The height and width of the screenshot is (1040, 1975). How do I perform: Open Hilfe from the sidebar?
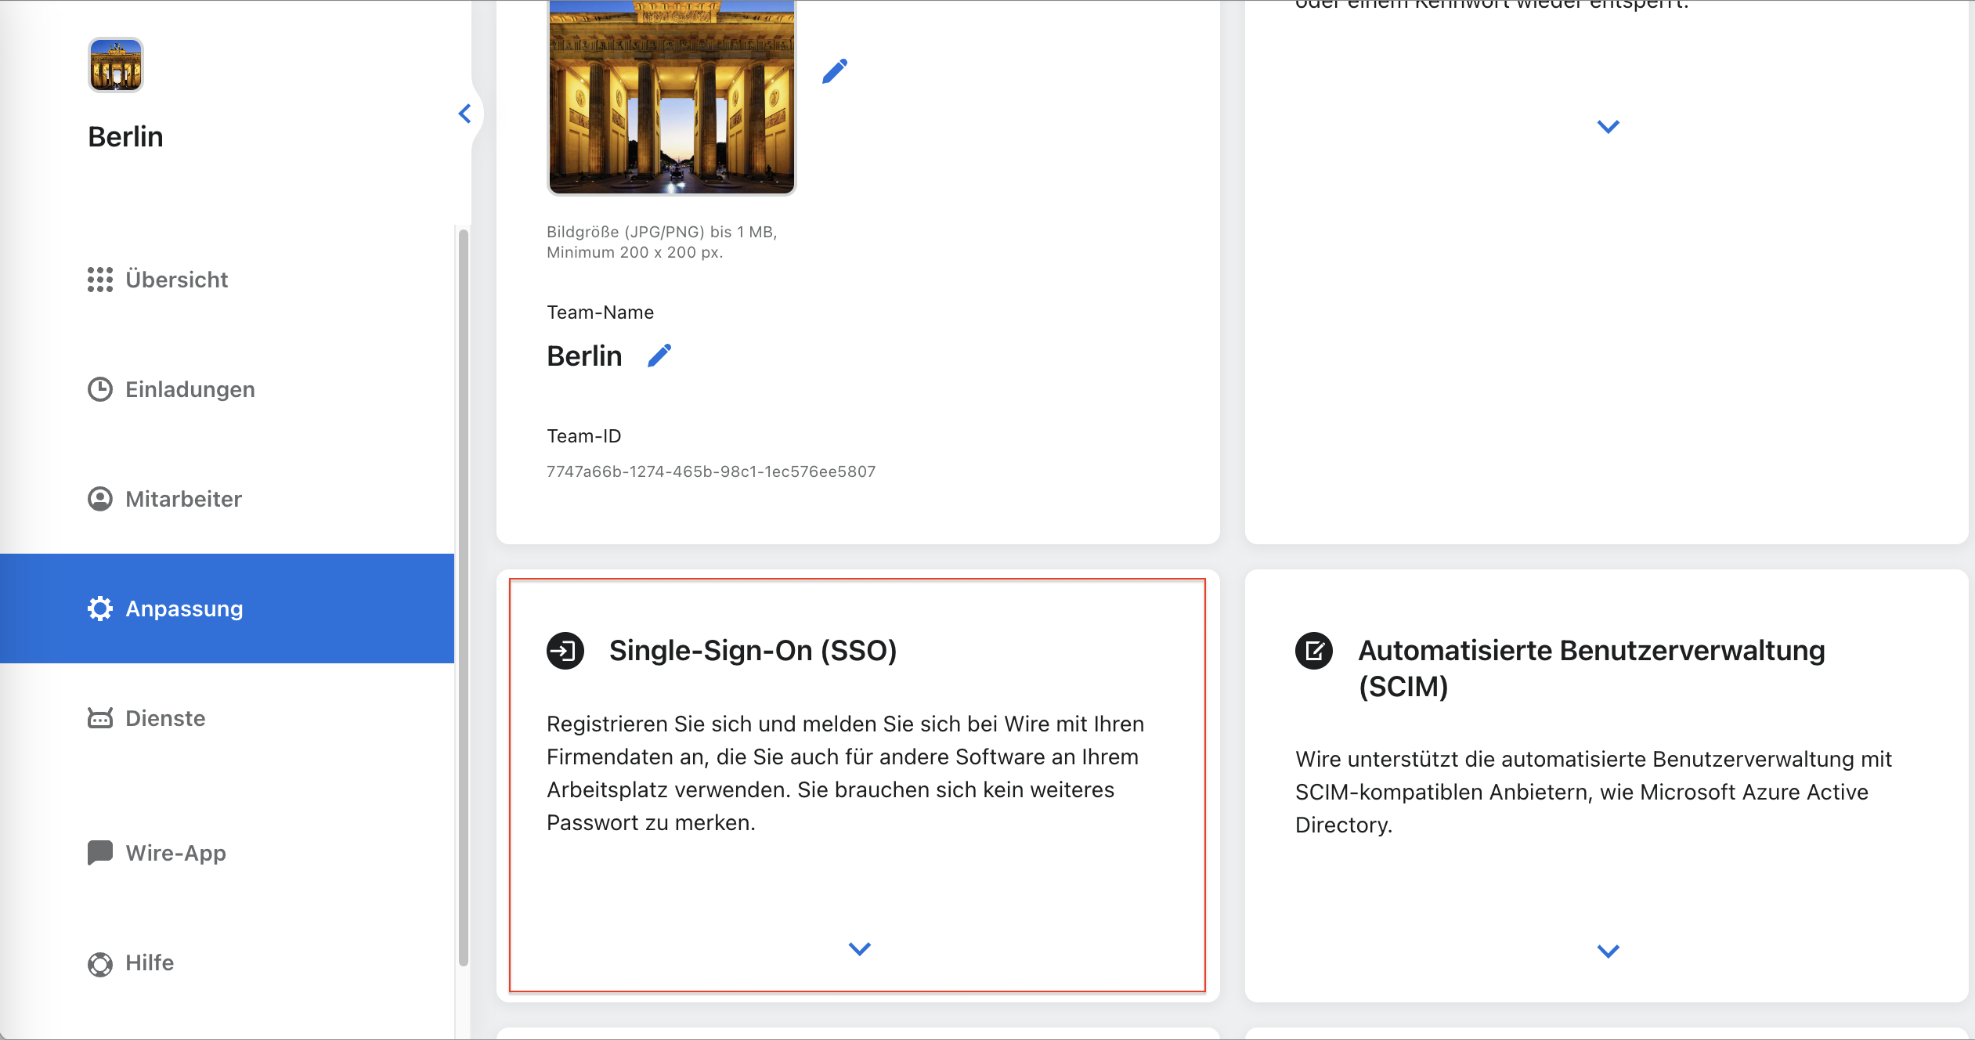(227, 962)
